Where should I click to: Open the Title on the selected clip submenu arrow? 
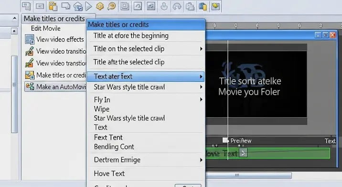[x=201, y=49]
